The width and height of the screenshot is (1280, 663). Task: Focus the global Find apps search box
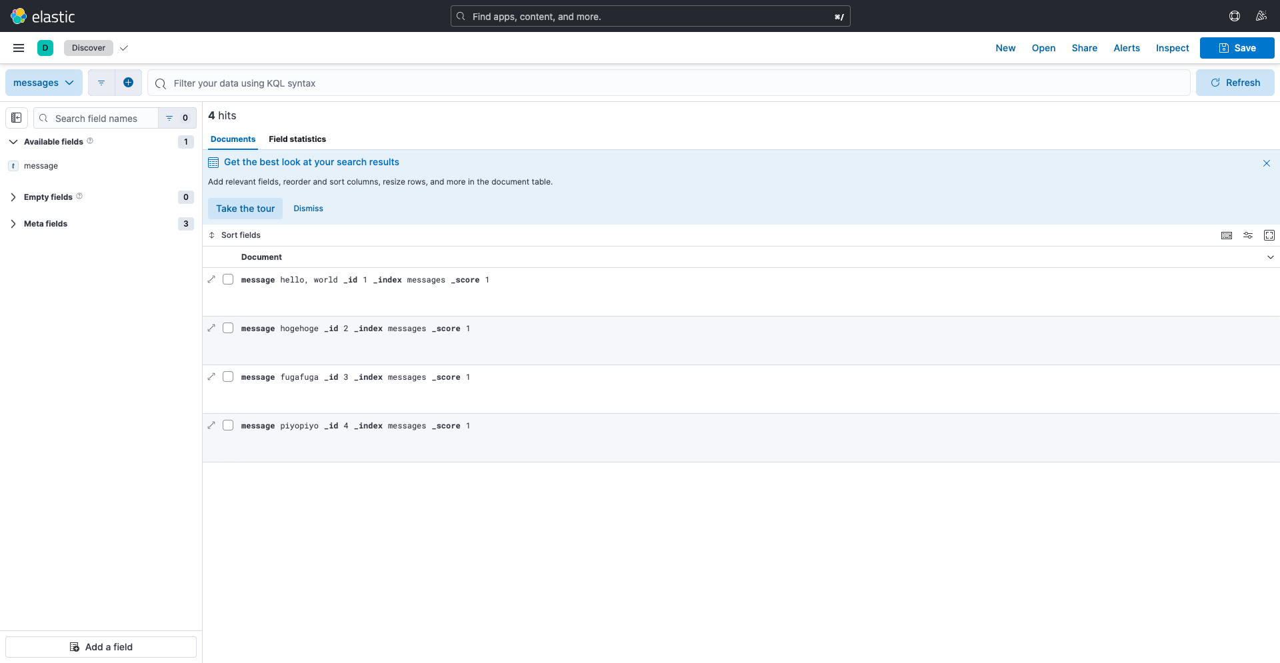[651, 16]
